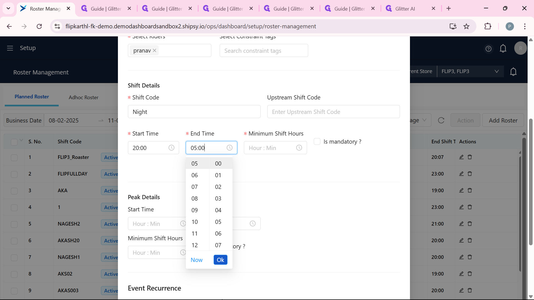This screenshot has height=300, width=534.
Task: Delete the NAGESH2 roster row
Action: (470, 224)
